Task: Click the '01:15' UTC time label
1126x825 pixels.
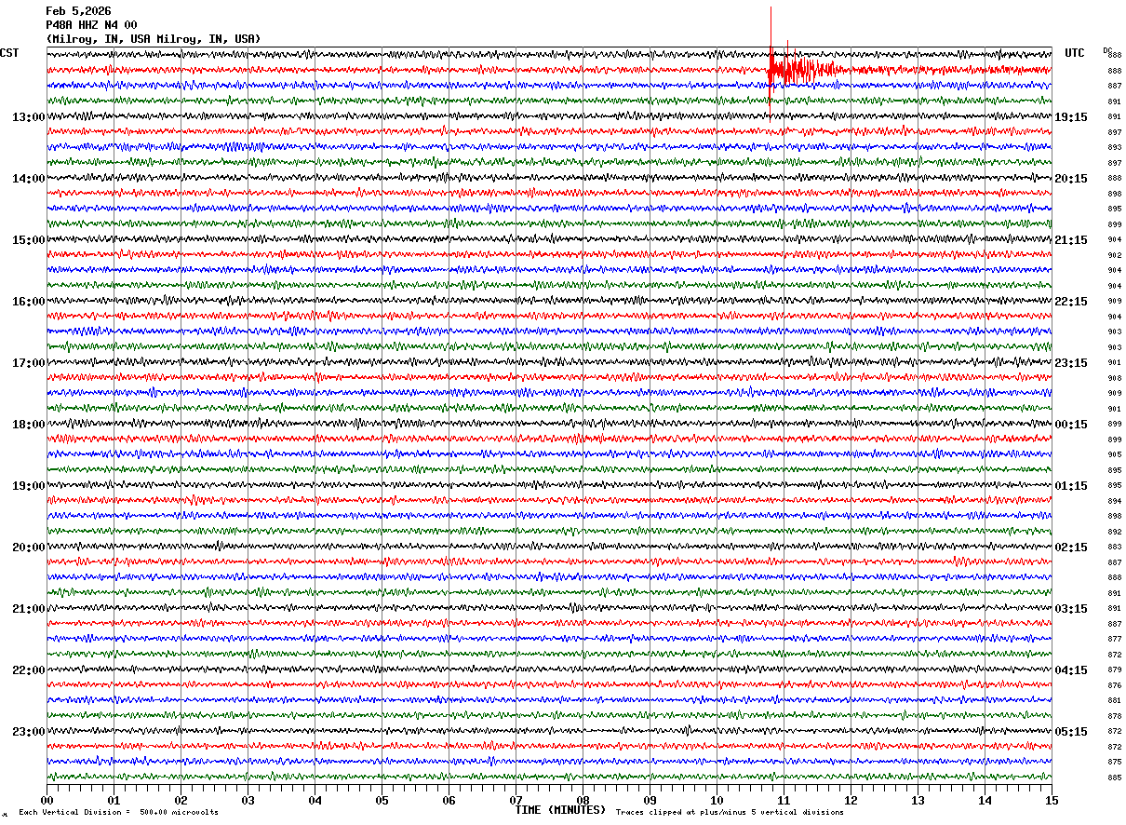Action: coord(1071,486)
